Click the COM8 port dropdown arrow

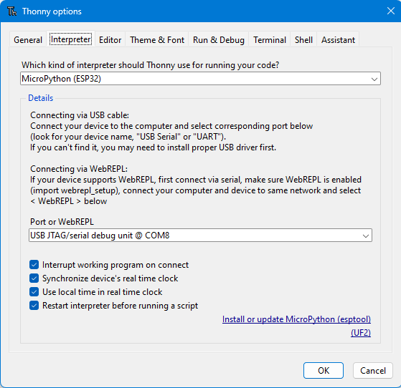click(x=366, y=236)
